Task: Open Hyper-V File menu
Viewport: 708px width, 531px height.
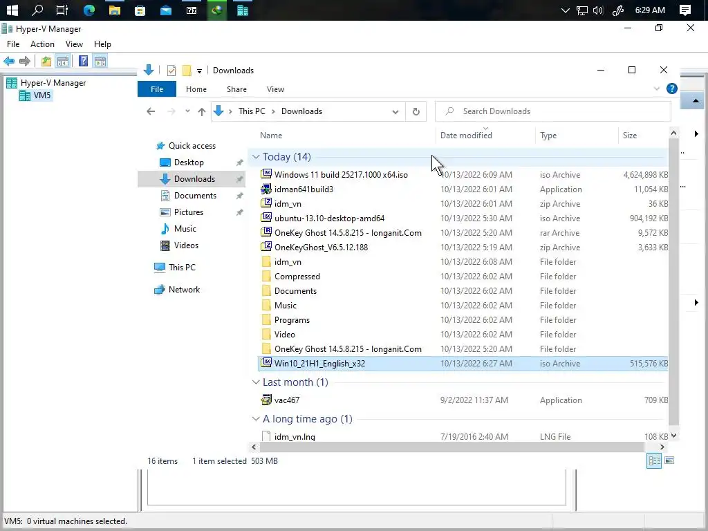Action: (x=13, y=44)
